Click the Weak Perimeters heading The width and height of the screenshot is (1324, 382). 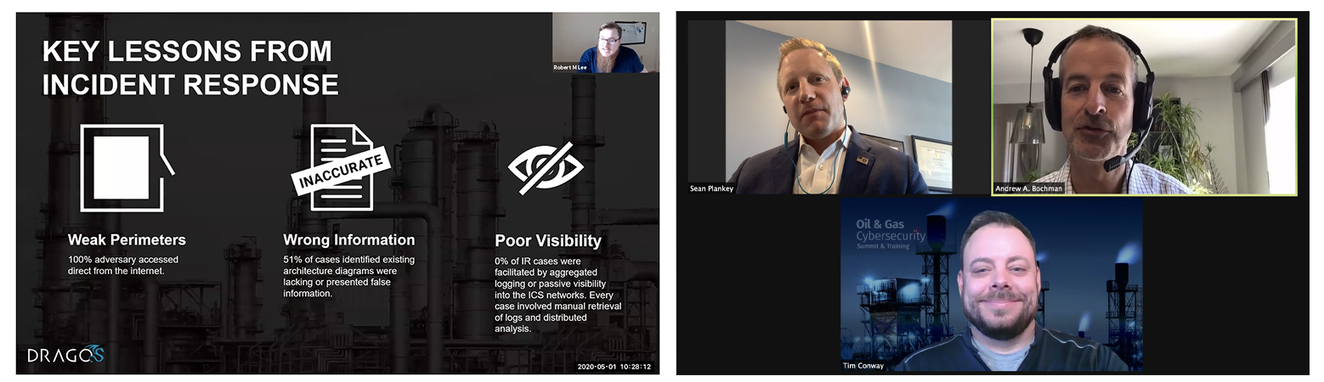point(127,240)
